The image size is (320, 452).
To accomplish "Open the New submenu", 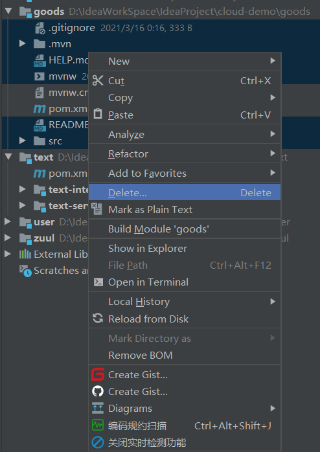I will [185, 61].
